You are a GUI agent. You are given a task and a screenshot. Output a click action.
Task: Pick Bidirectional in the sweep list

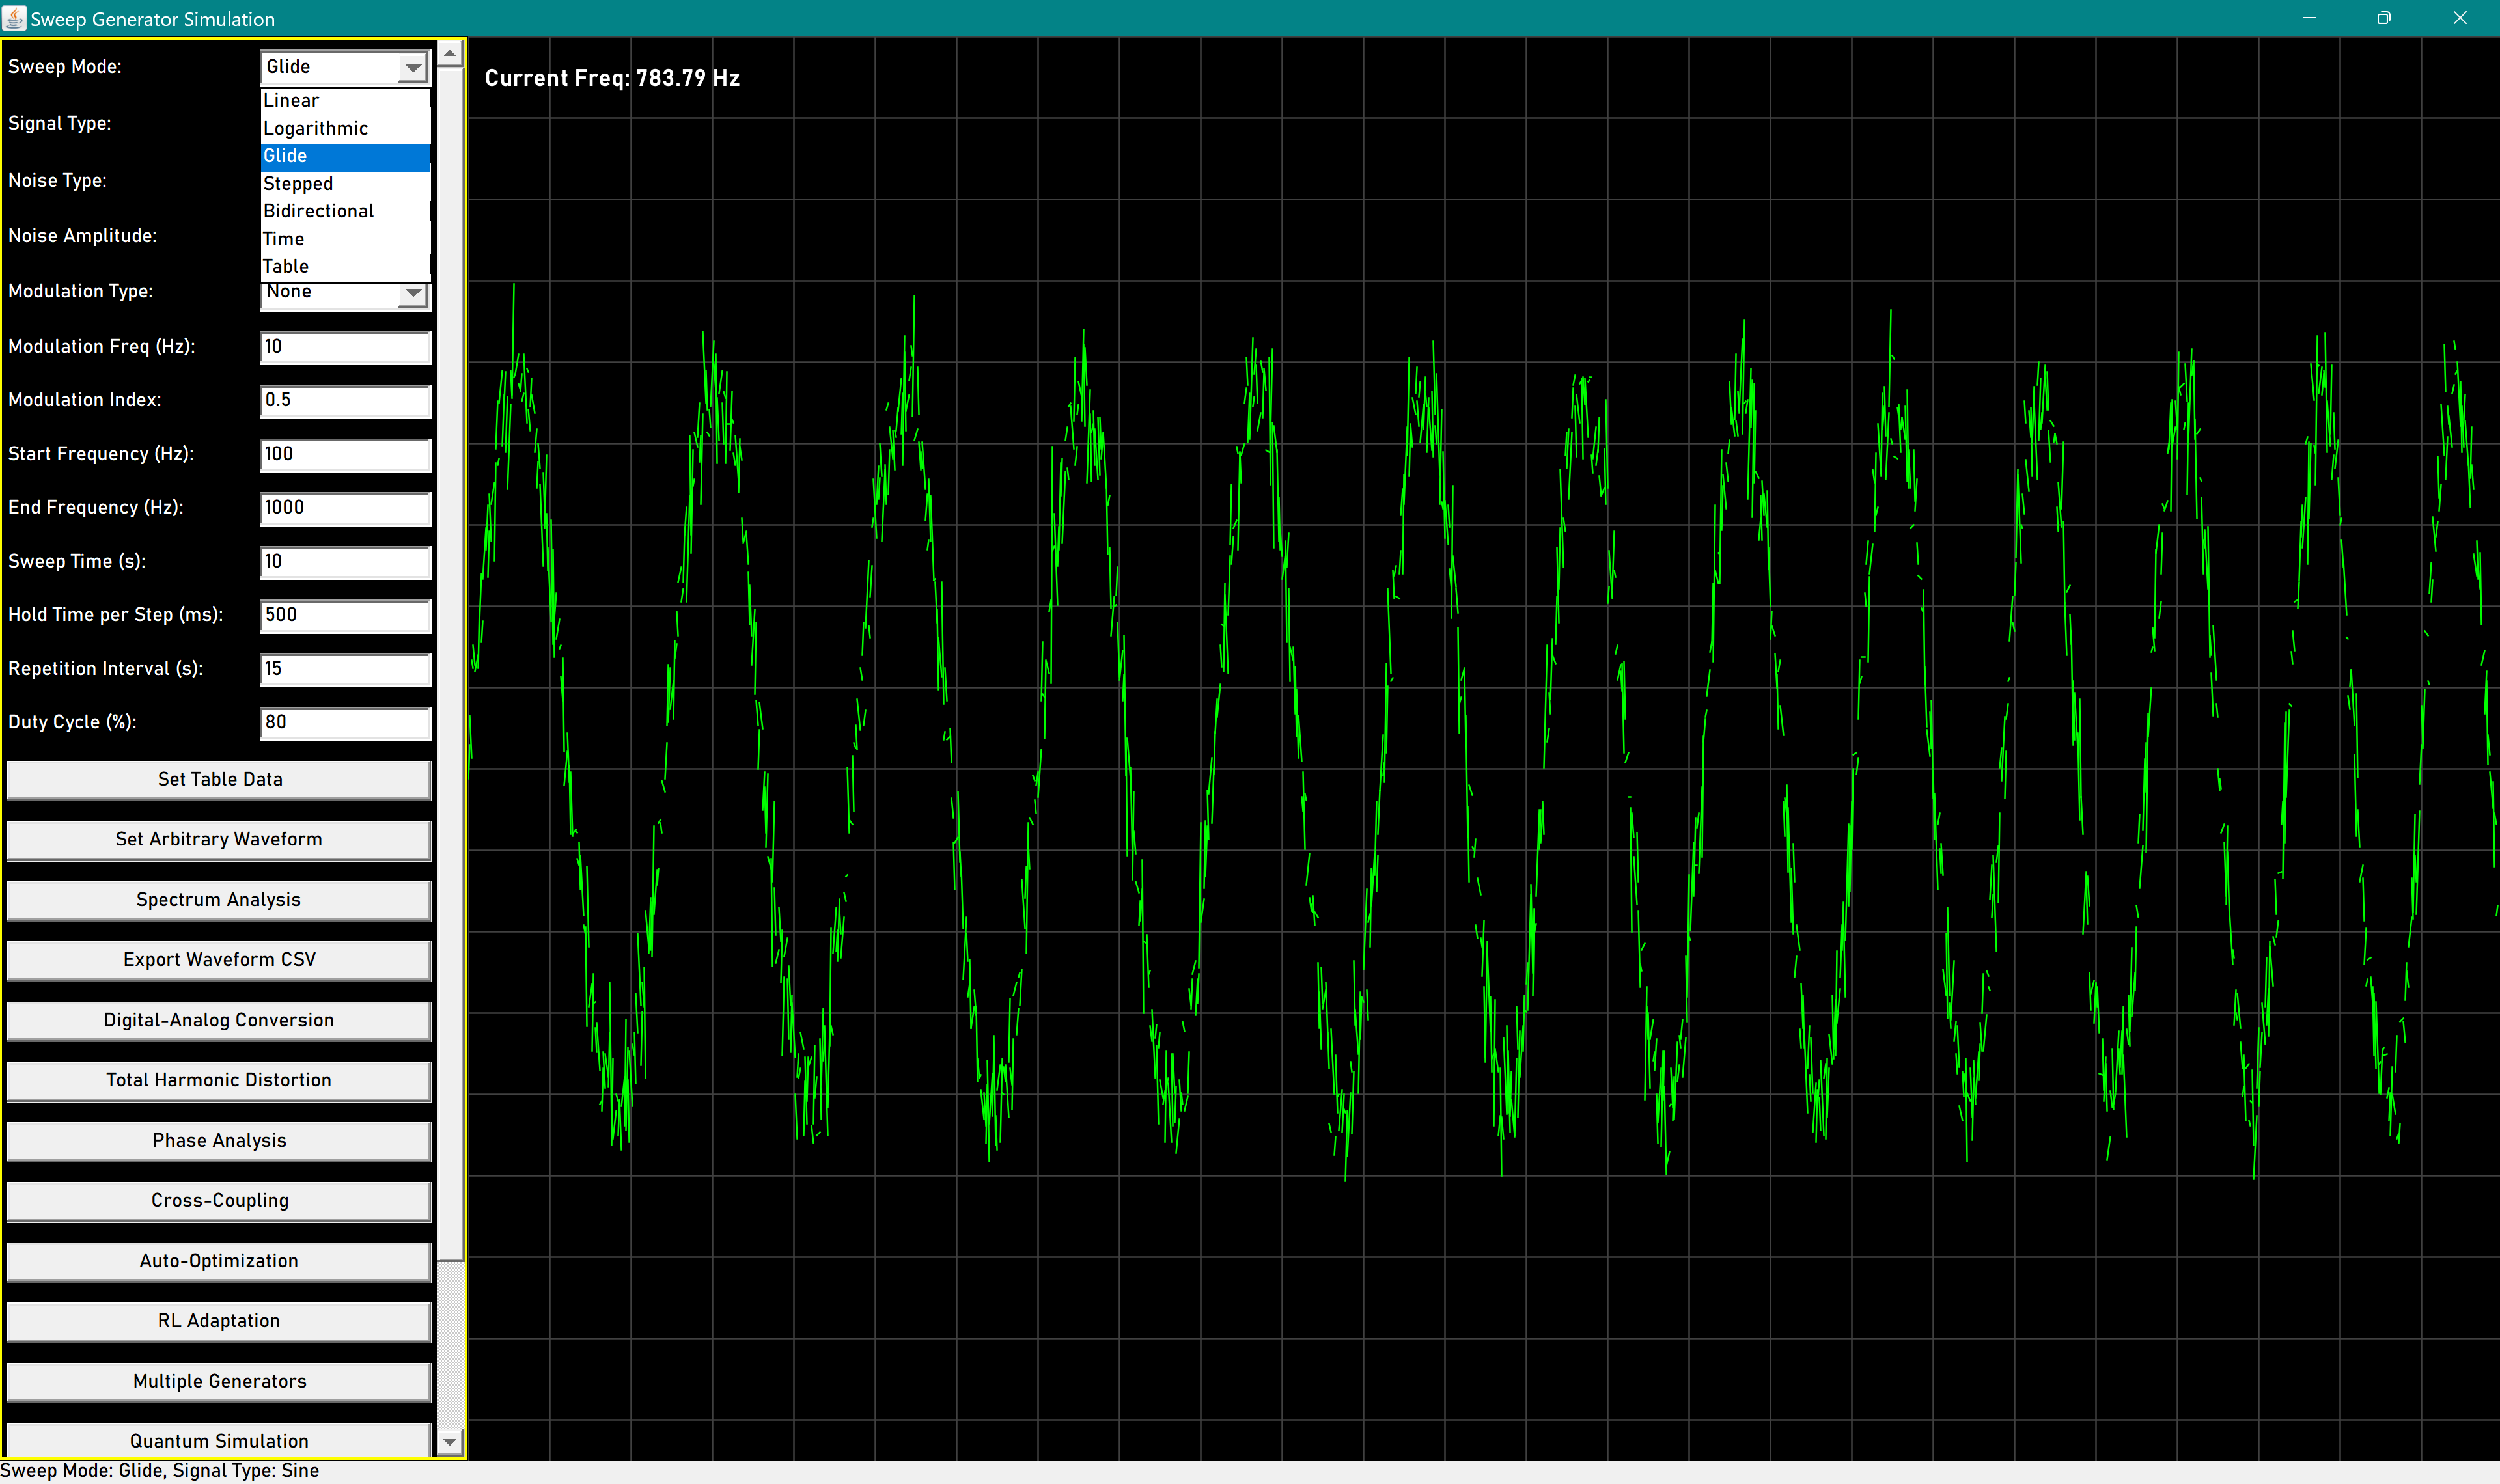pos(344,211)
